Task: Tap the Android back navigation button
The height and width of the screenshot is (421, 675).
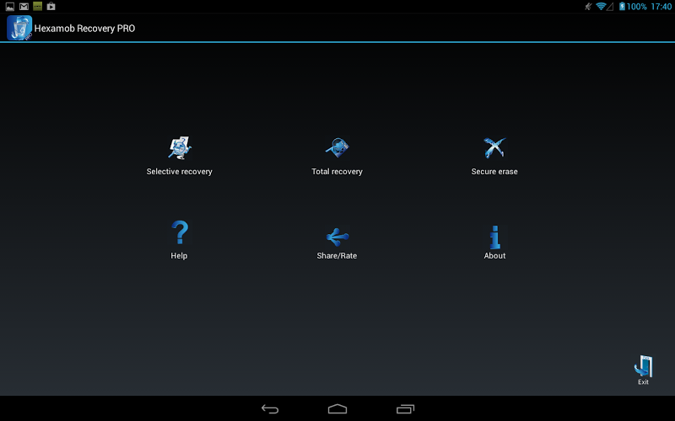Action: coord(270,408)
